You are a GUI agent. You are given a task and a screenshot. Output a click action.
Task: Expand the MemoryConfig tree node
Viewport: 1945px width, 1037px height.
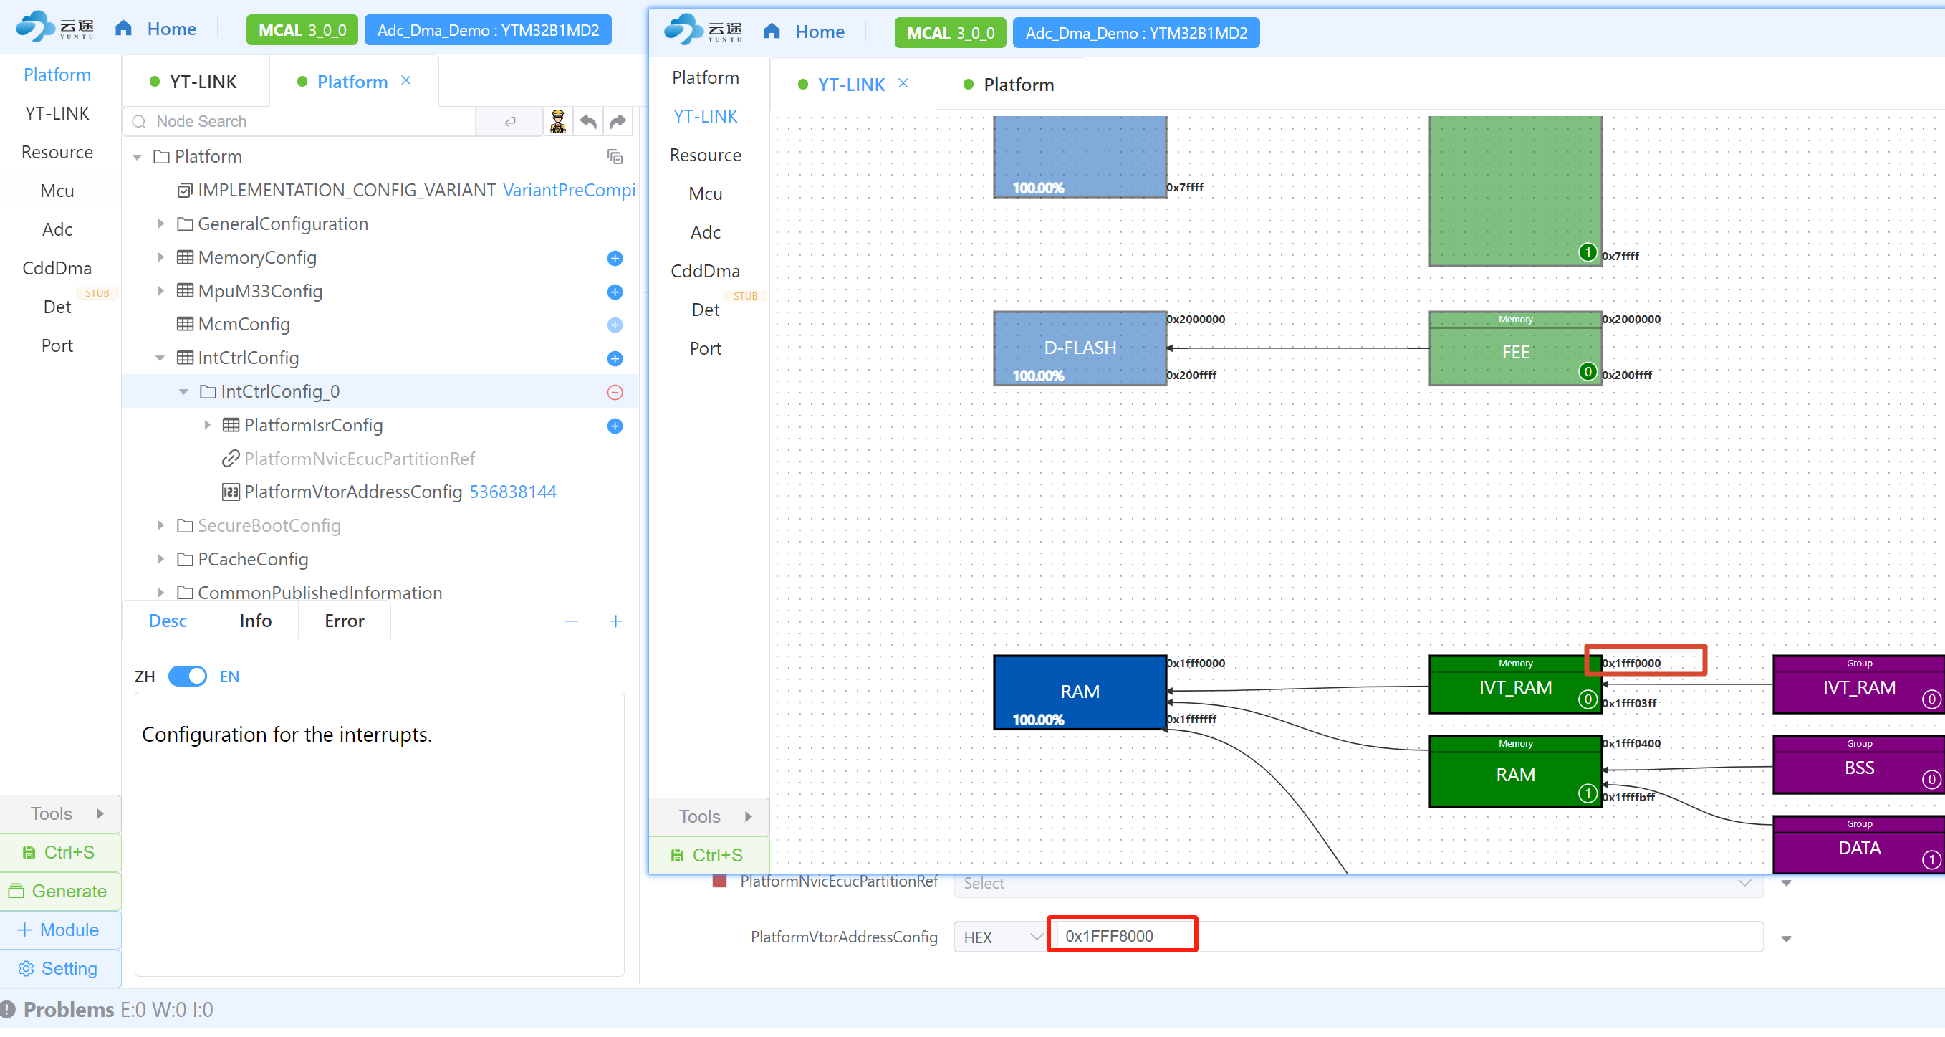point(160,257)
